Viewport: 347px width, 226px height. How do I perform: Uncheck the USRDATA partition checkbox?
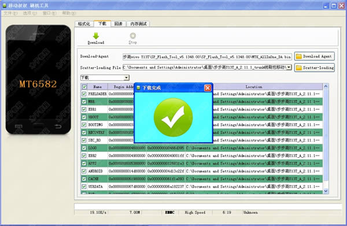tap(84, 187)
